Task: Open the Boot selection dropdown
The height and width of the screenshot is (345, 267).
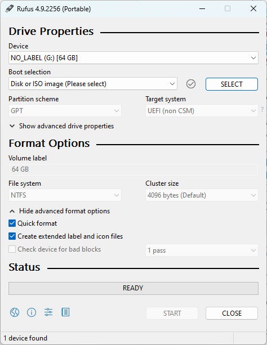Action: click(x=93, y=84)
